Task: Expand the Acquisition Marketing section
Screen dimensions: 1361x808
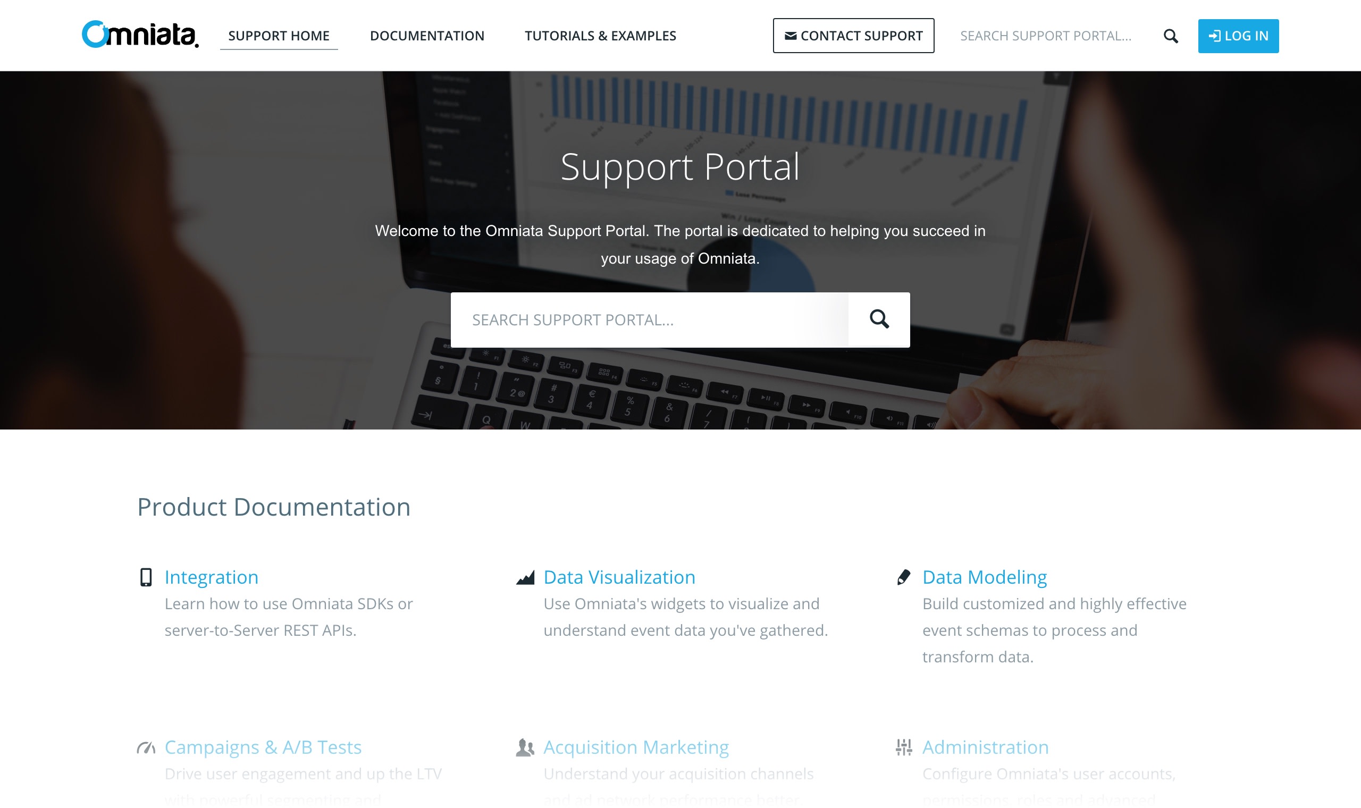Action: click(x=636, y=746)
